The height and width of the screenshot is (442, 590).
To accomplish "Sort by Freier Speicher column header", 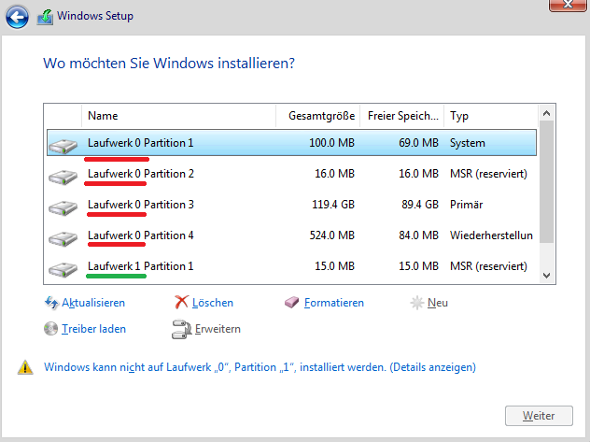I will point(402,116).
